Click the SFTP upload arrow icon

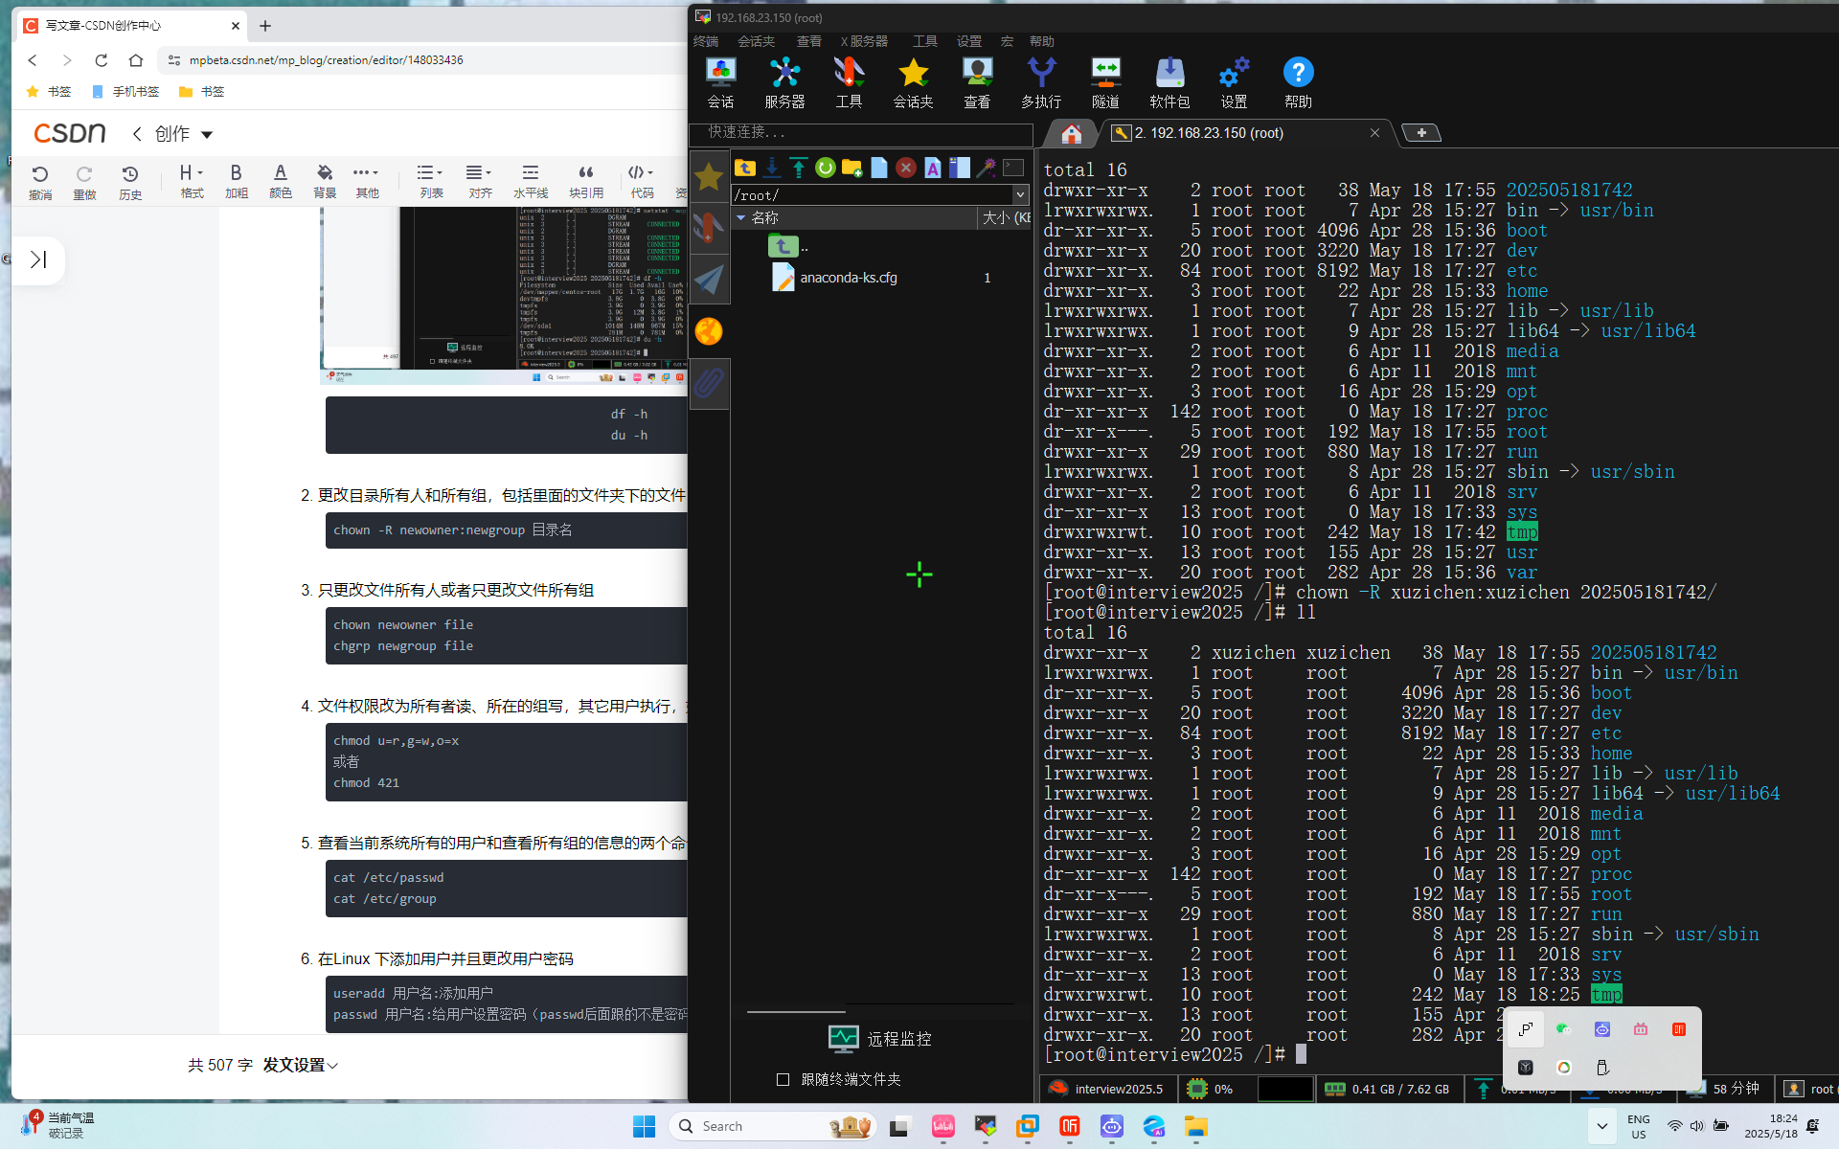[798, 169]
